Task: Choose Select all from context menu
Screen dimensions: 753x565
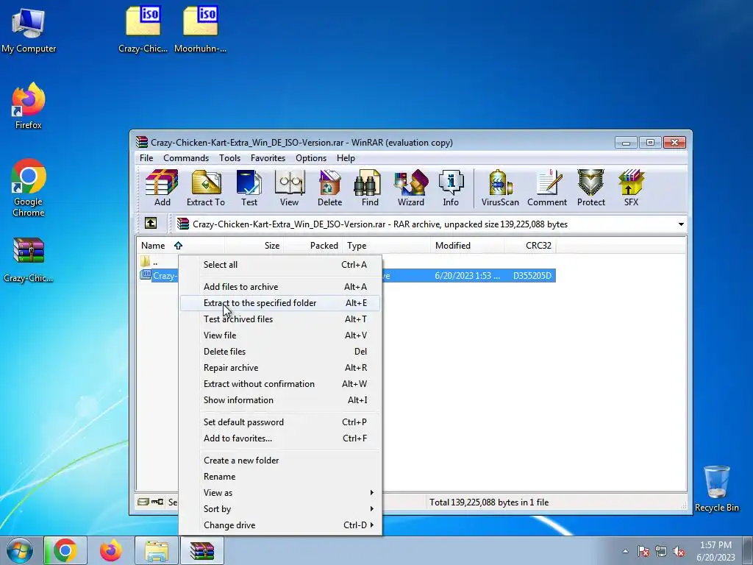Action: [280, 265]
